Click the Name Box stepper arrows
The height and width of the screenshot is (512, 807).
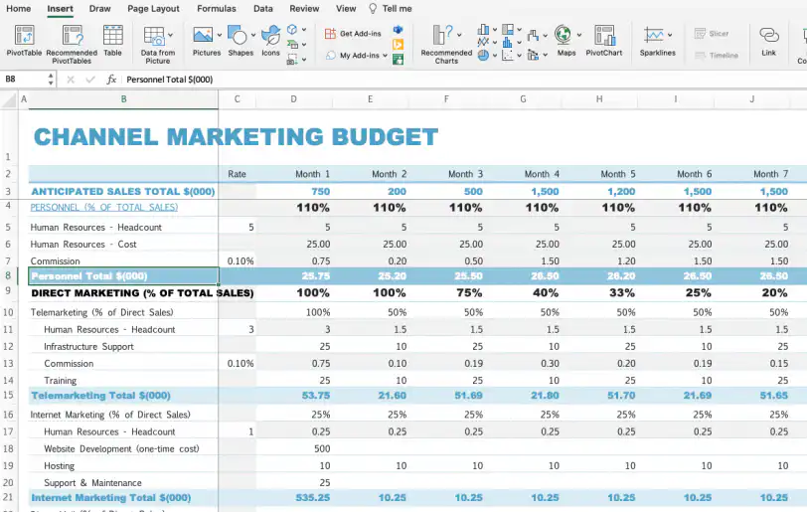point(51,80)
